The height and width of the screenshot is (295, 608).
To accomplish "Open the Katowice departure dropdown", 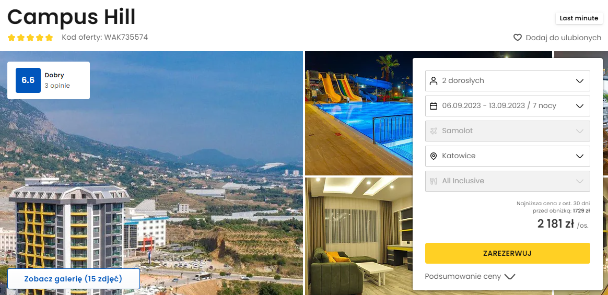I will [x=508, y=156].
